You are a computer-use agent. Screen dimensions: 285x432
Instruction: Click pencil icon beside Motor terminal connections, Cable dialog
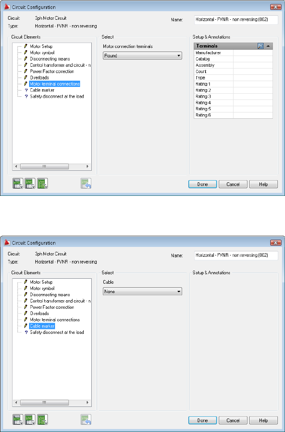(x=26, y=320)
